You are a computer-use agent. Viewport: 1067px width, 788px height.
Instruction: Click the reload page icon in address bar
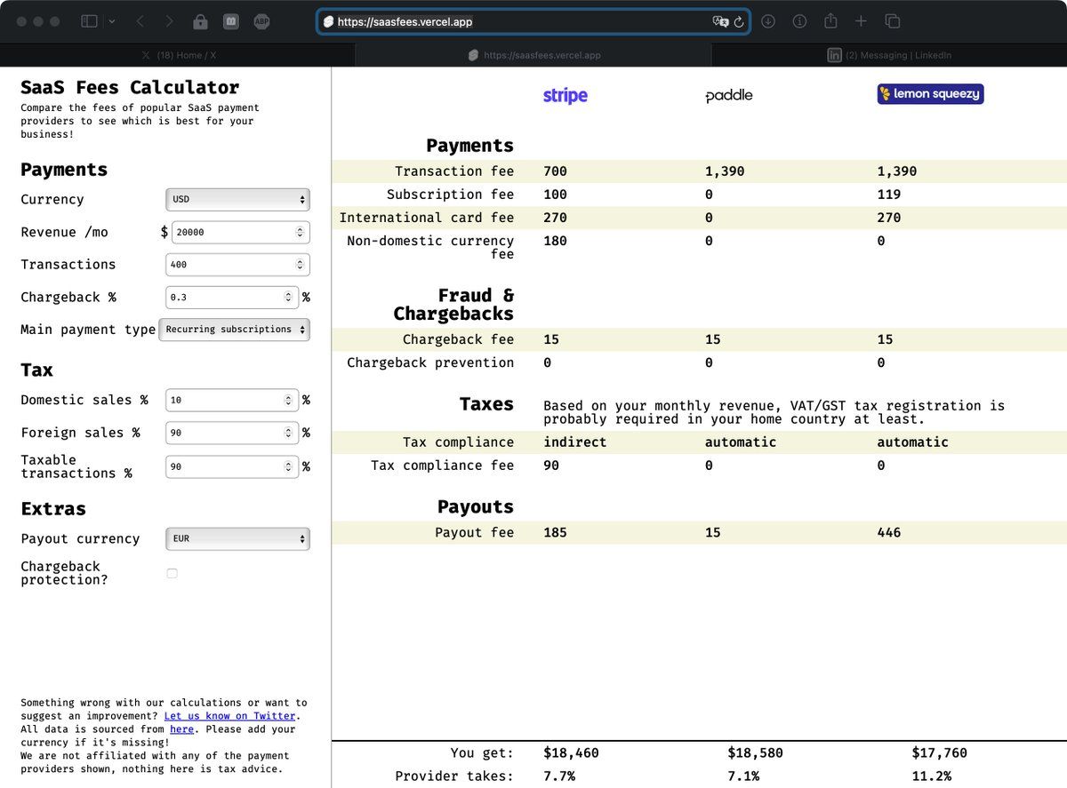tap(739, 22)
